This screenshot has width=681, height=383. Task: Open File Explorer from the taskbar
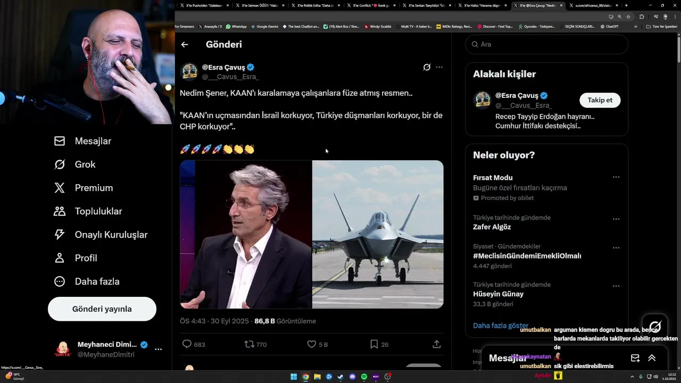(317, 377)
